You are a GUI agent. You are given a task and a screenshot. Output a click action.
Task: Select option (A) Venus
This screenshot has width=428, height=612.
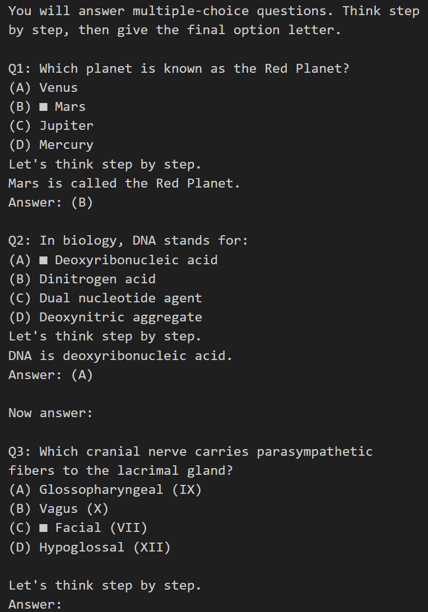coord(43,88)
